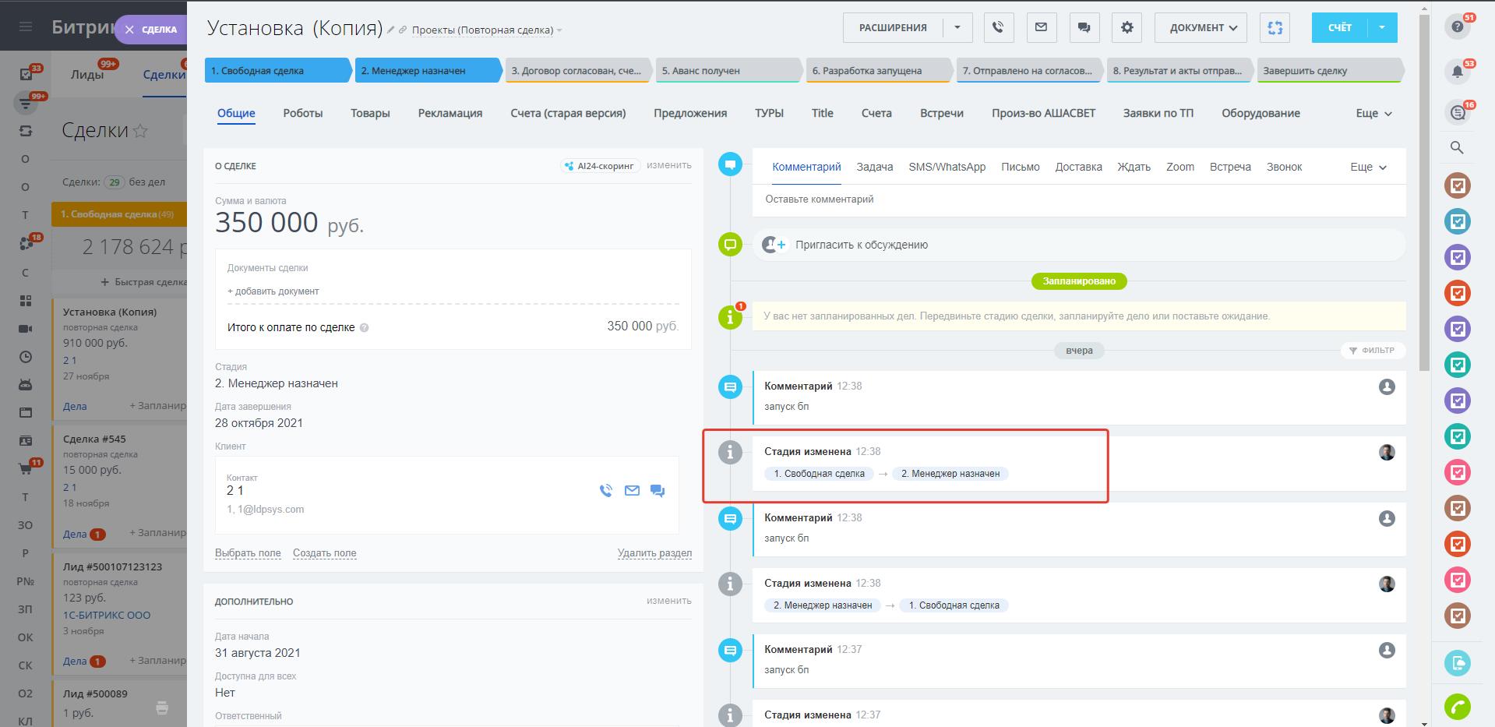Open the ФИЛЬТР timeline filter

[1372, 351]
